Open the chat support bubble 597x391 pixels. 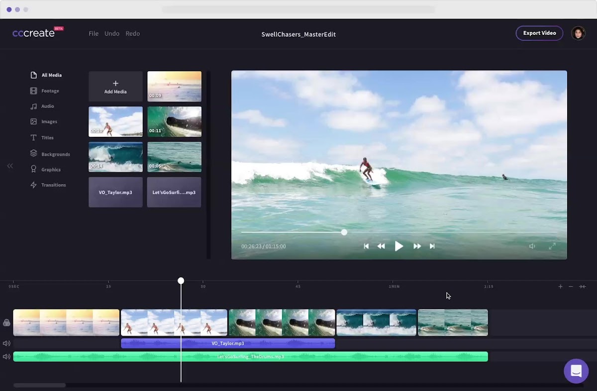(x=576, y=371)
